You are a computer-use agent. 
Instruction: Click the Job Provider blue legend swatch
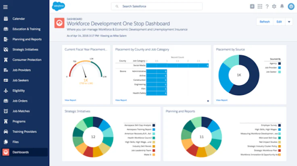click(279, 68)
